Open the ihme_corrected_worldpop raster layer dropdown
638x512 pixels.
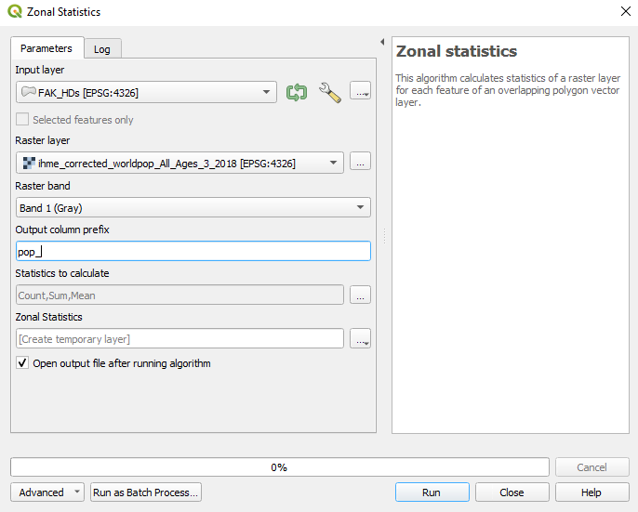179,163
